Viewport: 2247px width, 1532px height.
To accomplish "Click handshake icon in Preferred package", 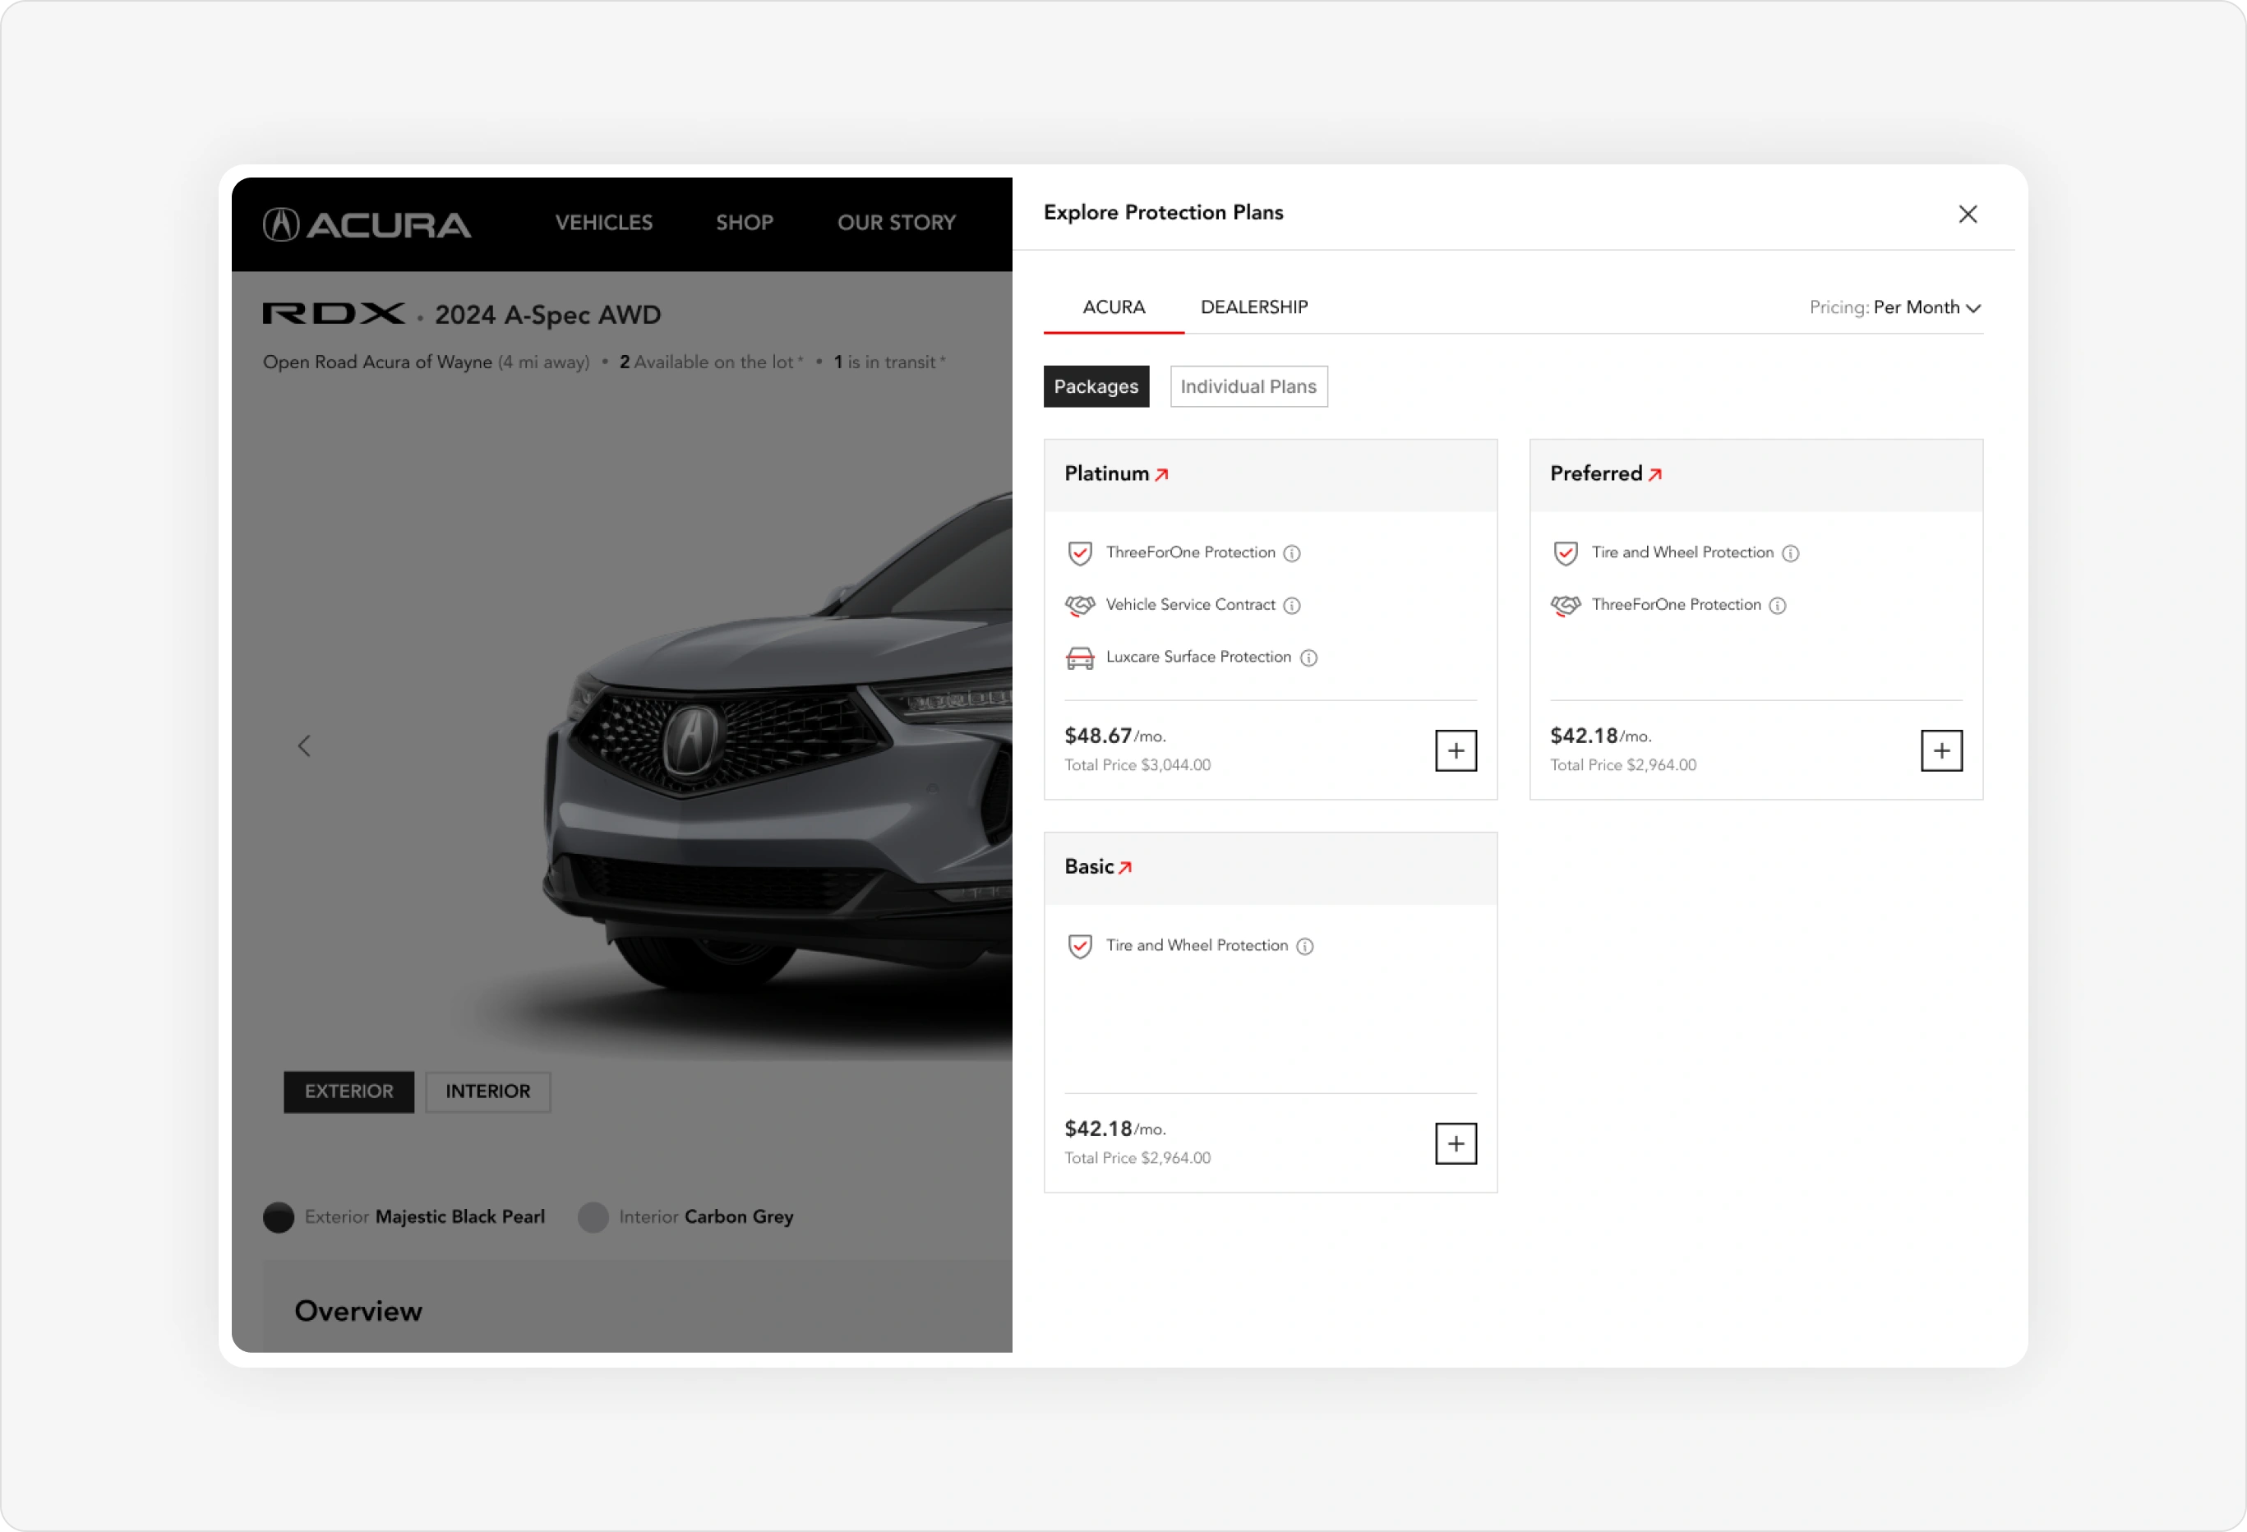I will 1566,606.
